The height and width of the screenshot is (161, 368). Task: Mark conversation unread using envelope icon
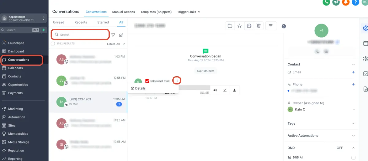tap(249, 26)
